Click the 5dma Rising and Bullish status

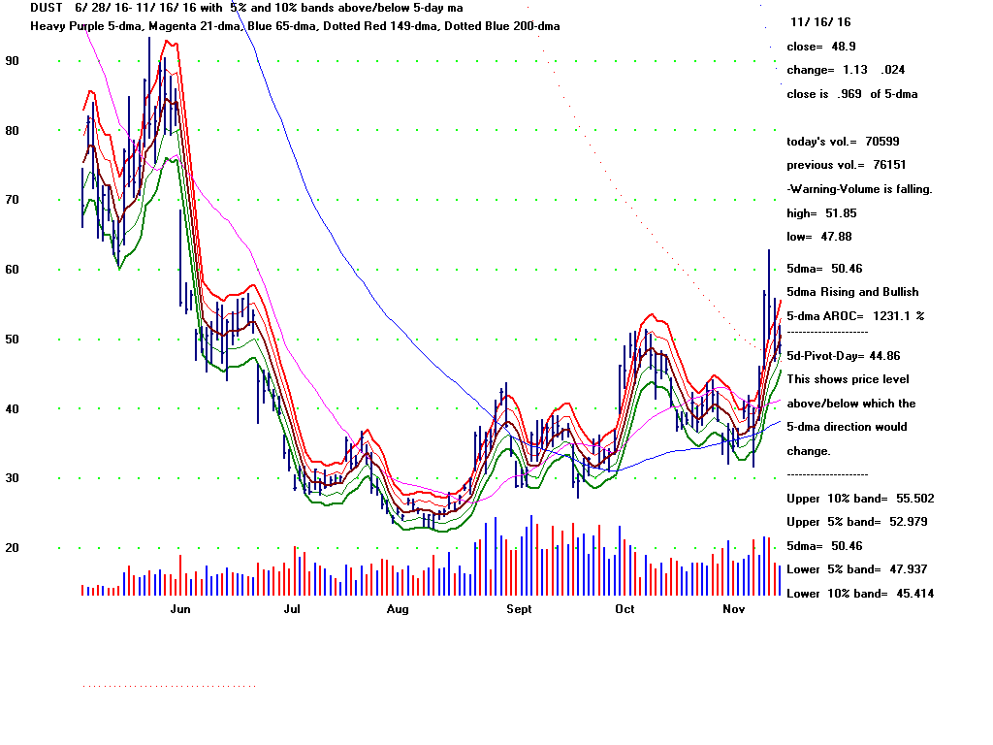[x=852, y=292]
